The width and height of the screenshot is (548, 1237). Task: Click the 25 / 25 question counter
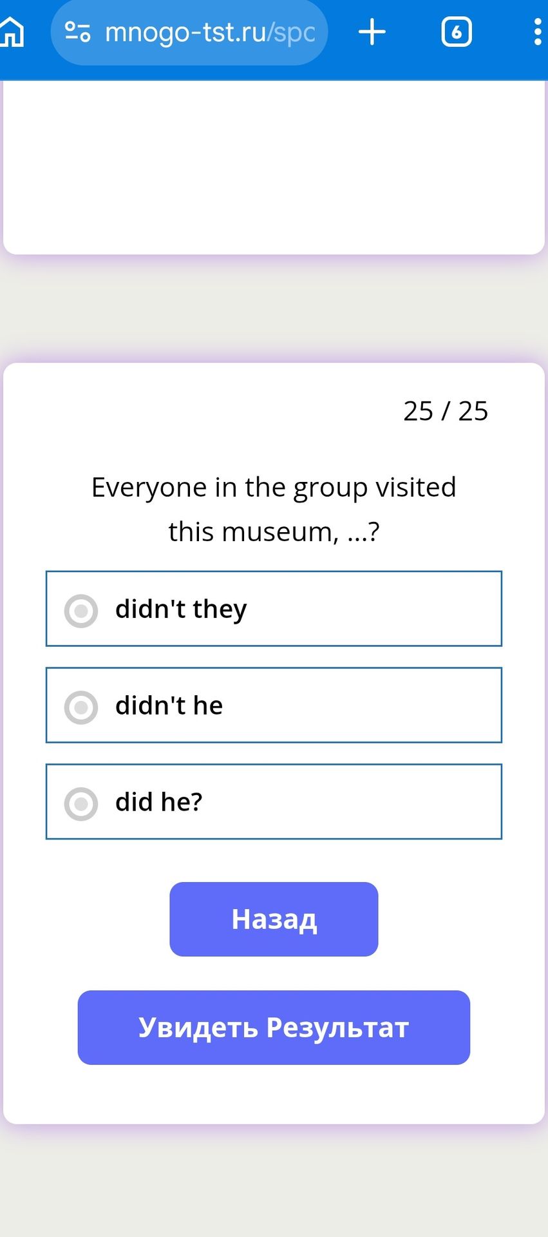[446, 411]
